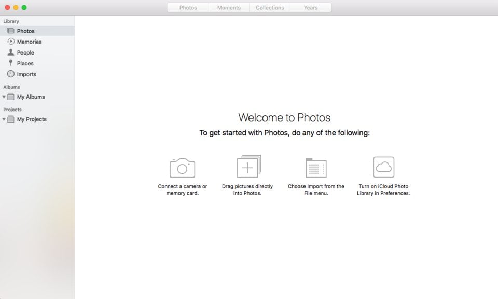The image size is (498, 299).
Task: Open People in the sidebar
Action: [x=37, y=52]
